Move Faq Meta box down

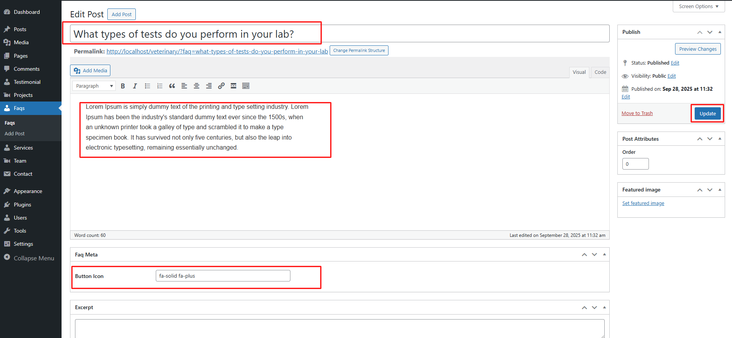(594, 255)
